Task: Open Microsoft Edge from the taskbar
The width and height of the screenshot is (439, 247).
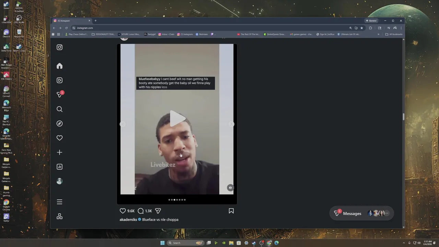Action: 276,243
